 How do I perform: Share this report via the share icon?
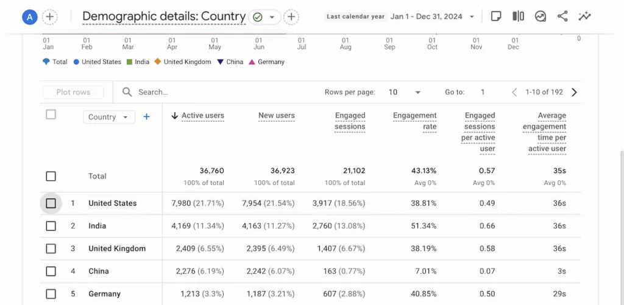(562, 16)
